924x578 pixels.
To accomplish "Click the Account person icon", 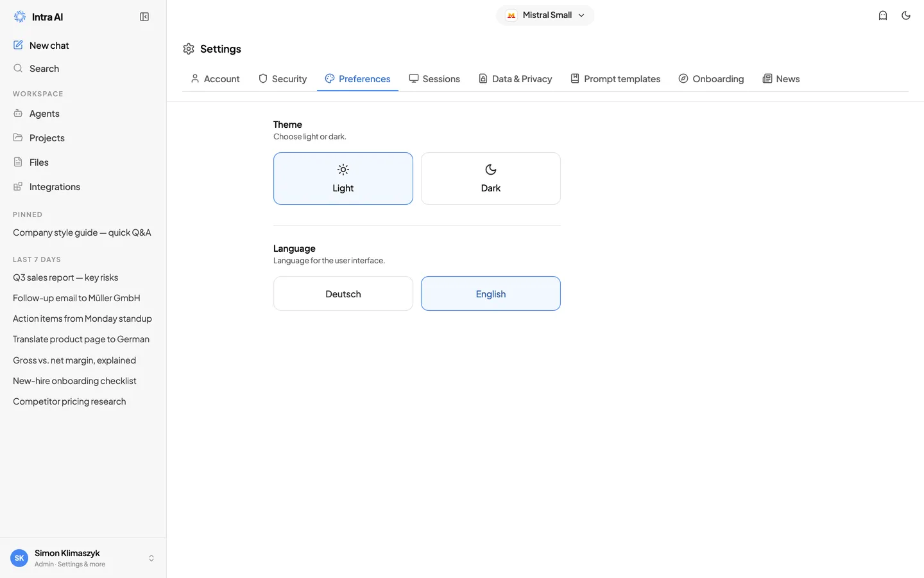I will pos(195,78).
